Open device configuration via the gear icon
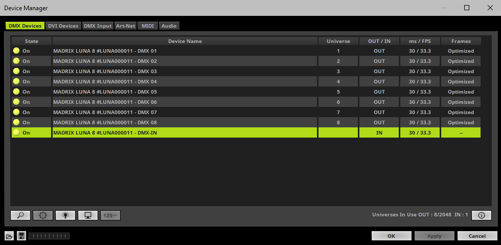The image size is (501, 245). click(43, 215)
